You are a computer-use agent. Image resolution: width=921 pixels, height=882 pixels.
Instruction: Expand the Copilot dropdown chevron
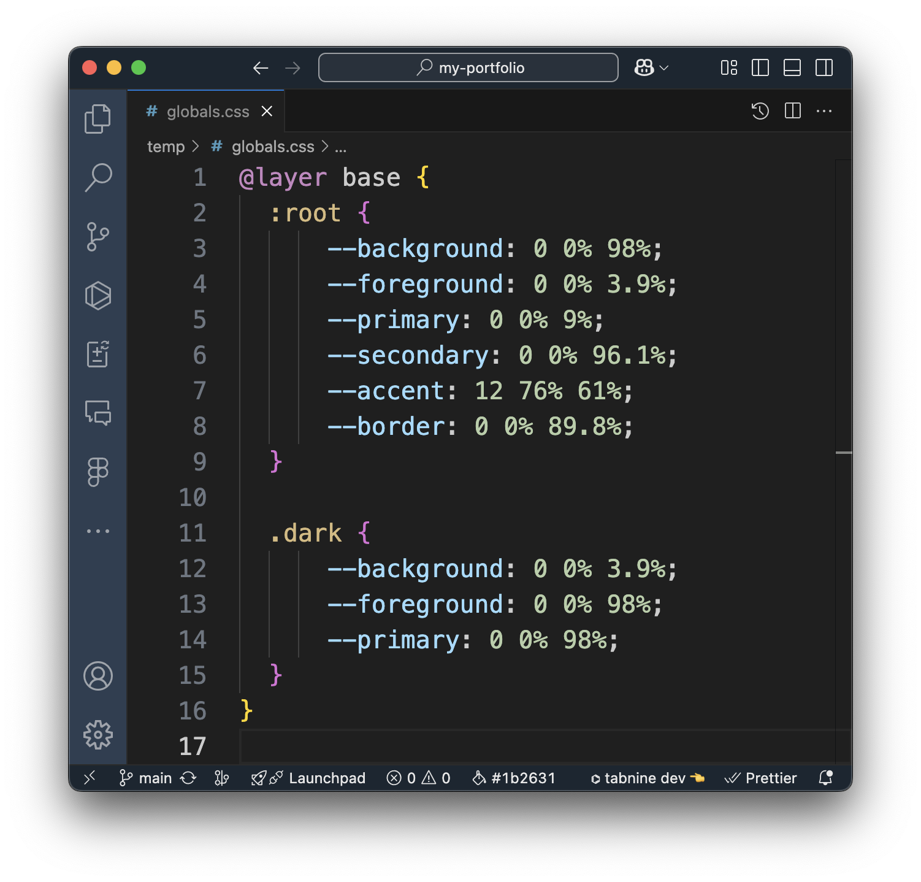tap(663, 68)
